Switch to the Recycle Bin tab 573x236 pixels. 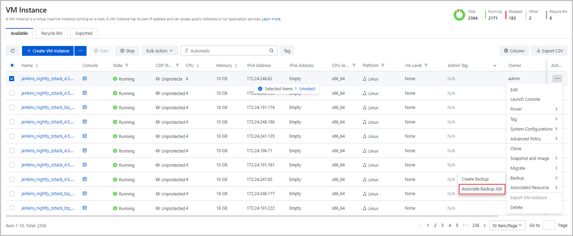(52, 33)
